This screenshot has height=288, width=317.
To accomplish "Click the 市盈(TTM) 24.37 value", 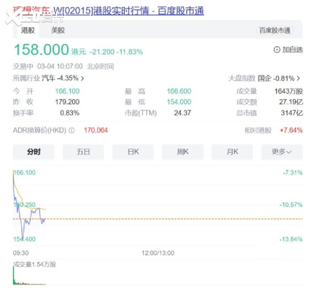I will [x=183, y=113].
